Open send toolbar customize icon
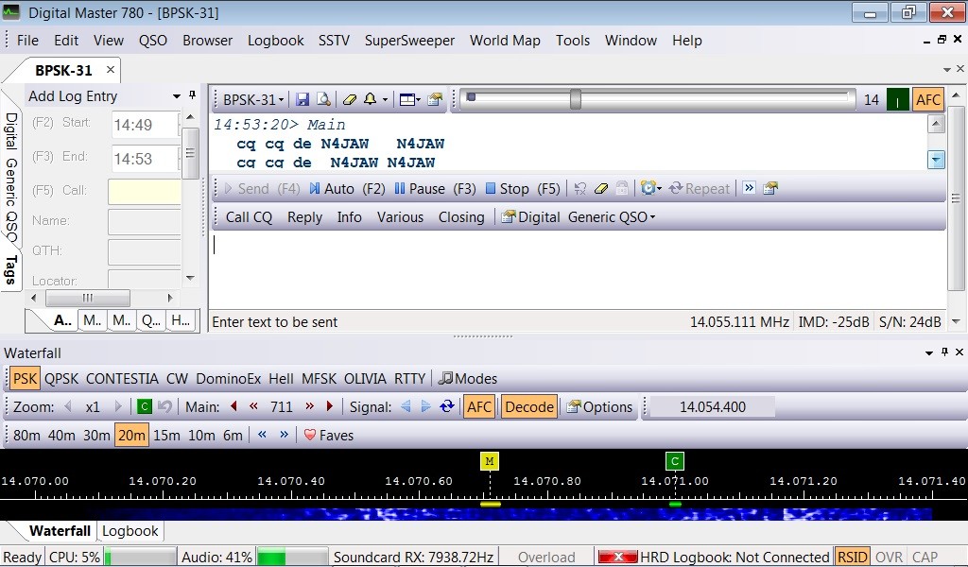The image size is (968, 567). pos(769,189)
